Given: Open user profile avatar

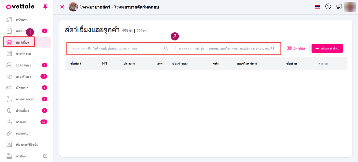Looking at the screenshot, I should pos(350,7).
